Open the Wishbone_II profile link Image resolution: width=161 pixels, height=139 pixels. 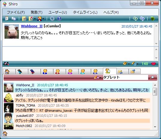(x=32, y=26)
